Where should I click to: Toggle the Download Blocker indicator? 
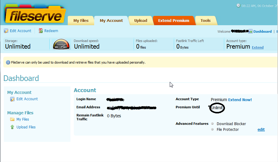[x=212, y=124]
